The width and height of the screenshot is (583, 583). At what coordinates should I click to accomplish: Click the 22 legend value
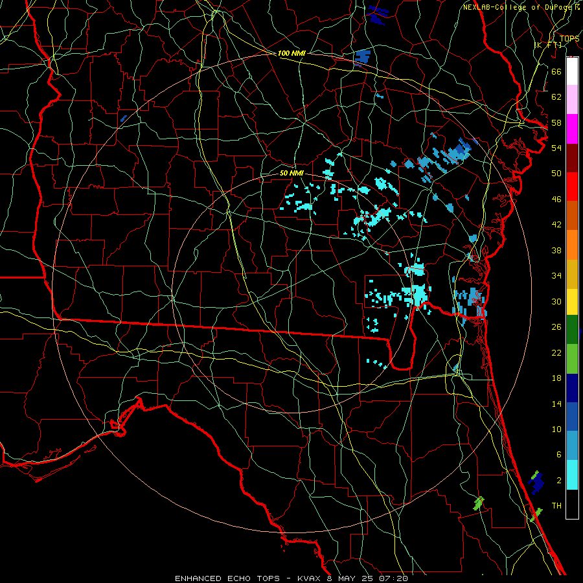tap(556, 352)
